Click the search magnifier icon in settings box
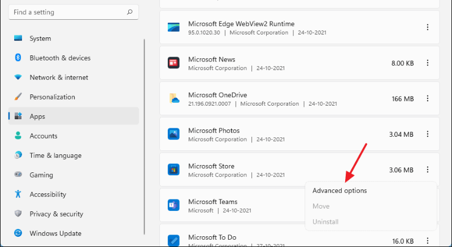This screenshot has width=452, height=247. [x=130, y=12]
